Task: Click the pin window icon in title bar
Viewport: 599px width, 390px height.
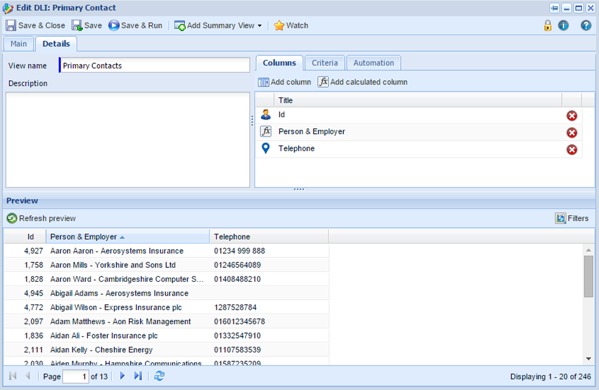Action: pyautogui.click(x=555, y=8)
